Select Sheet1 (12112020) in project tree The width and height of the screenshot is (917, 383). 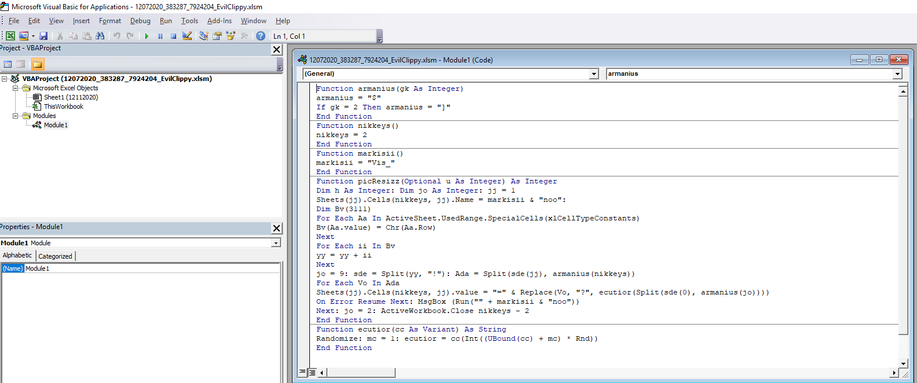tap(71, 97)
